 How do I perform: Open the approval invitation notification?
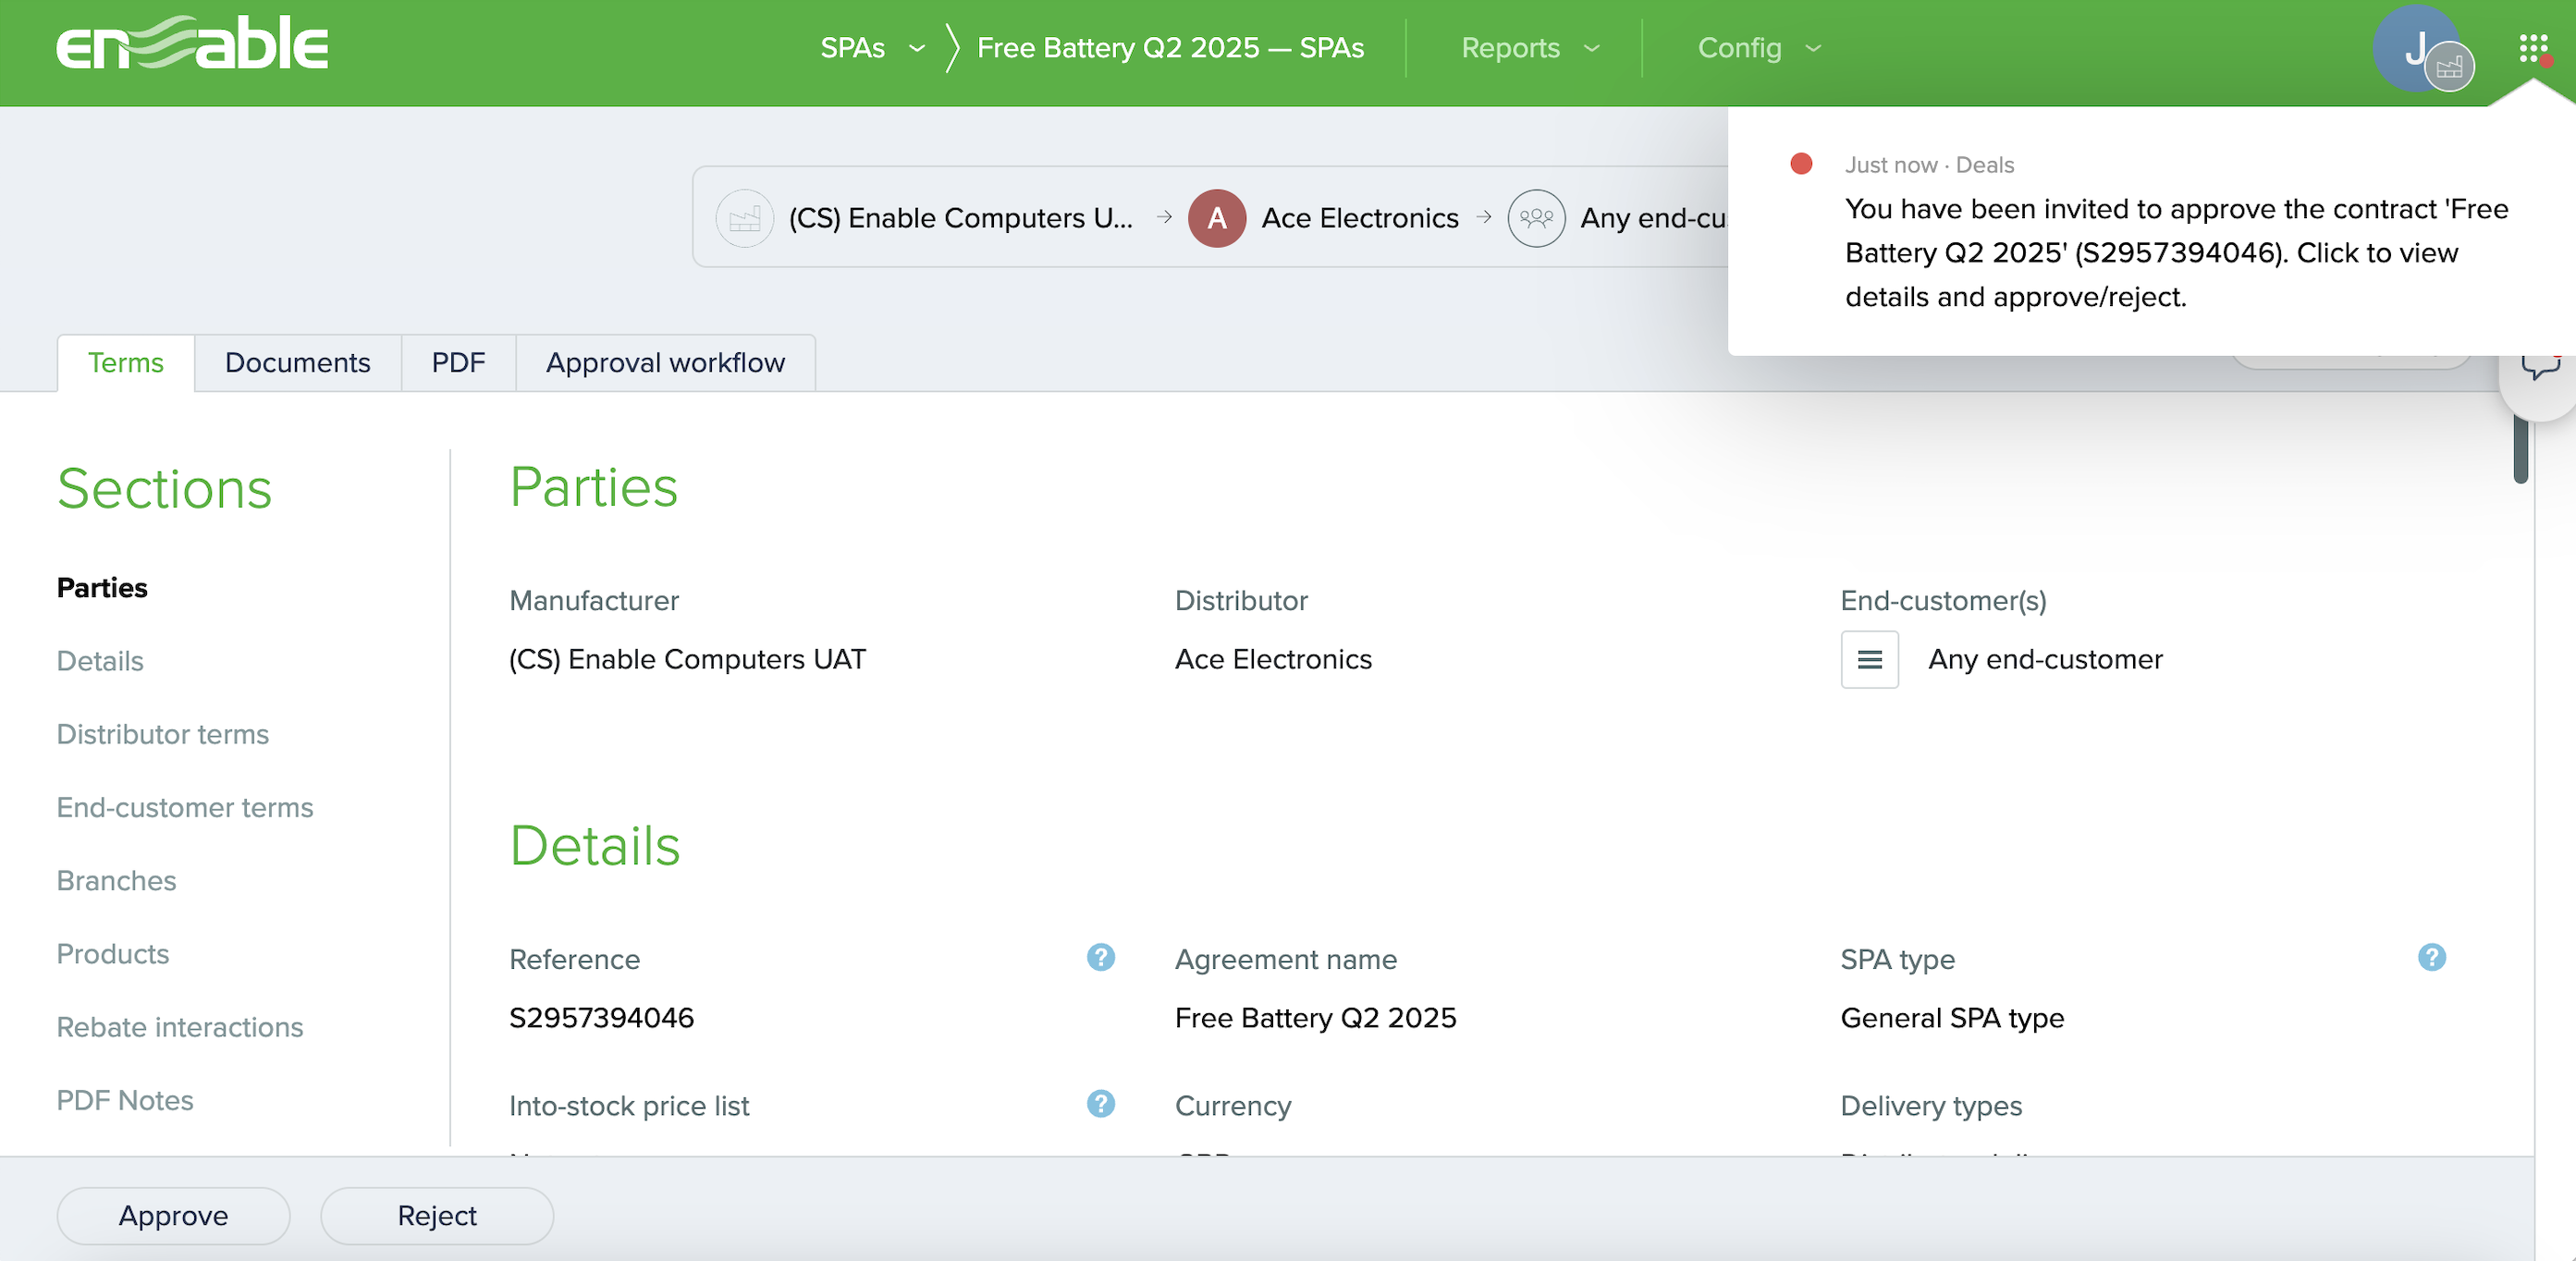pos(2150,232)
